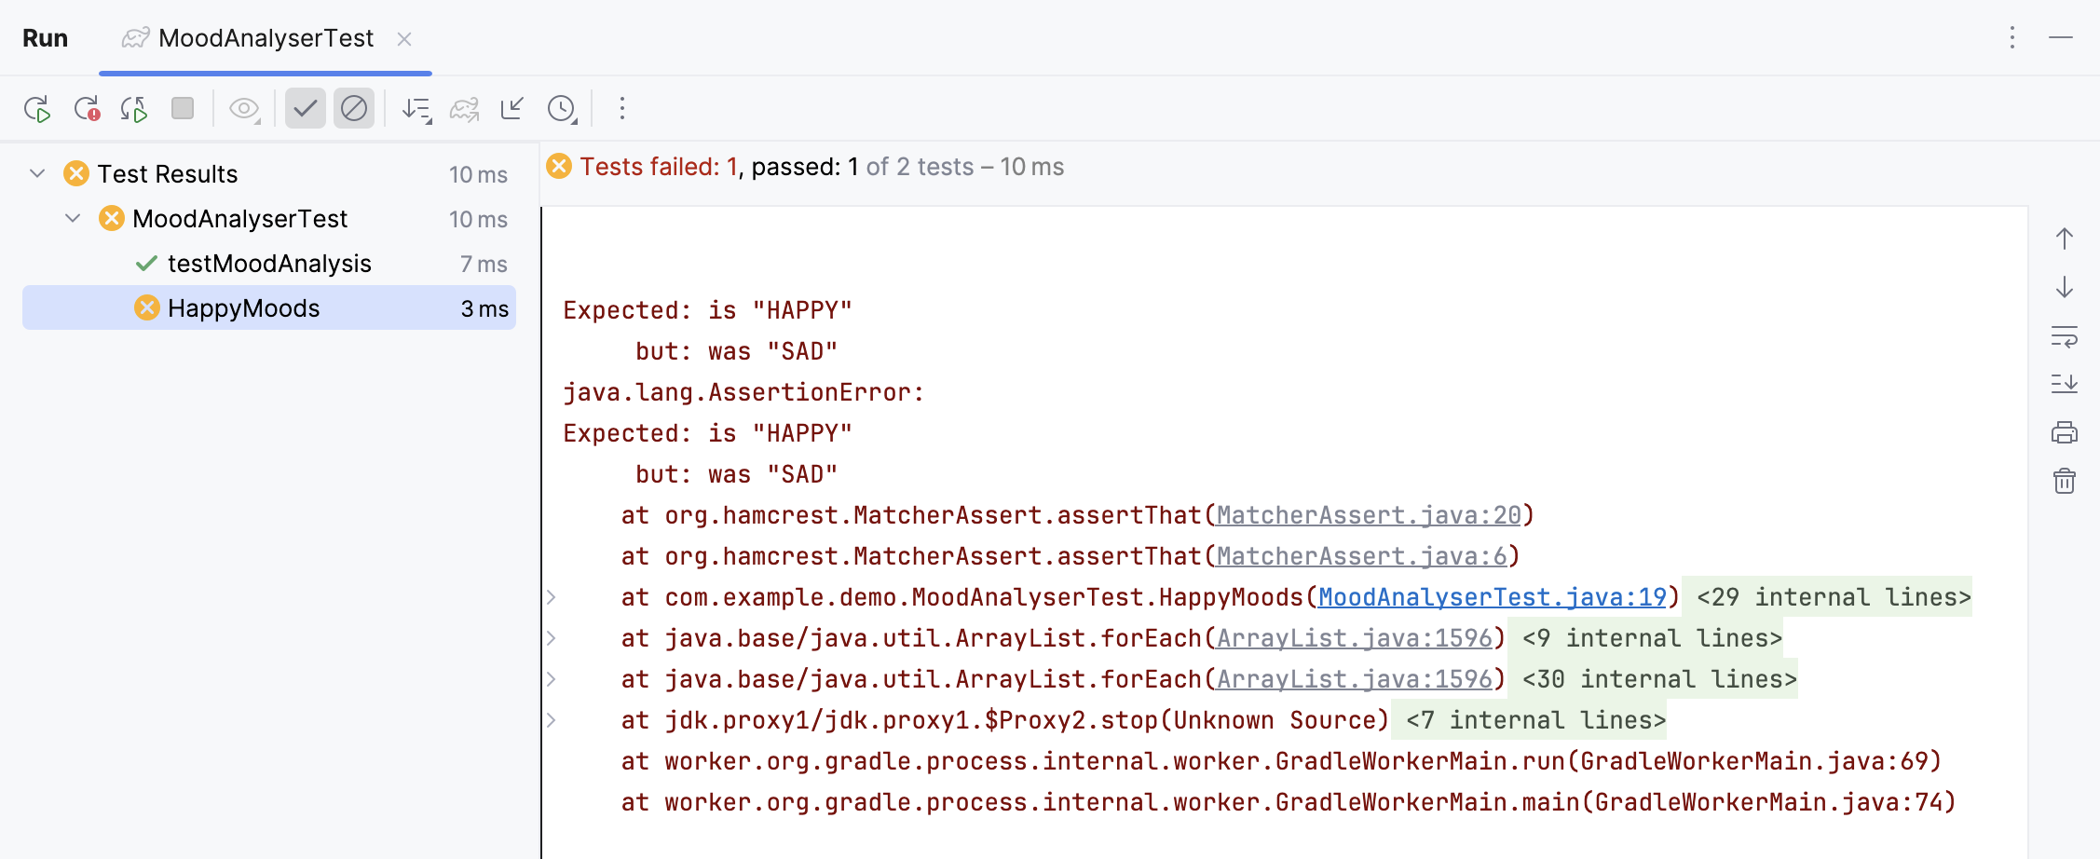Navigate down the stack trace

pyautogui.click(x=2065, y=287)
